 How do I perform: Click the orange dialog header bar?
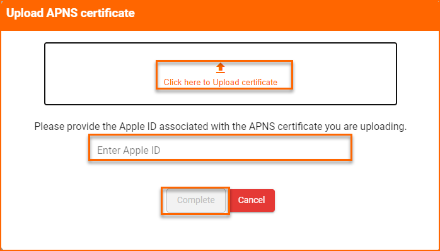220,15
